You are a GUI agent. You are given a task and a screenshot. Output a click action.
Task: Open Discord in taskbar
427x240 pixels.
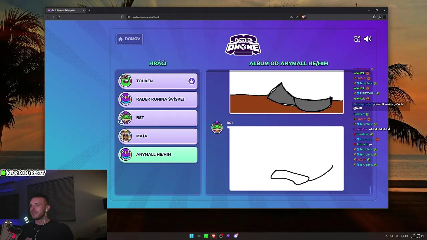tap(236, 236)
